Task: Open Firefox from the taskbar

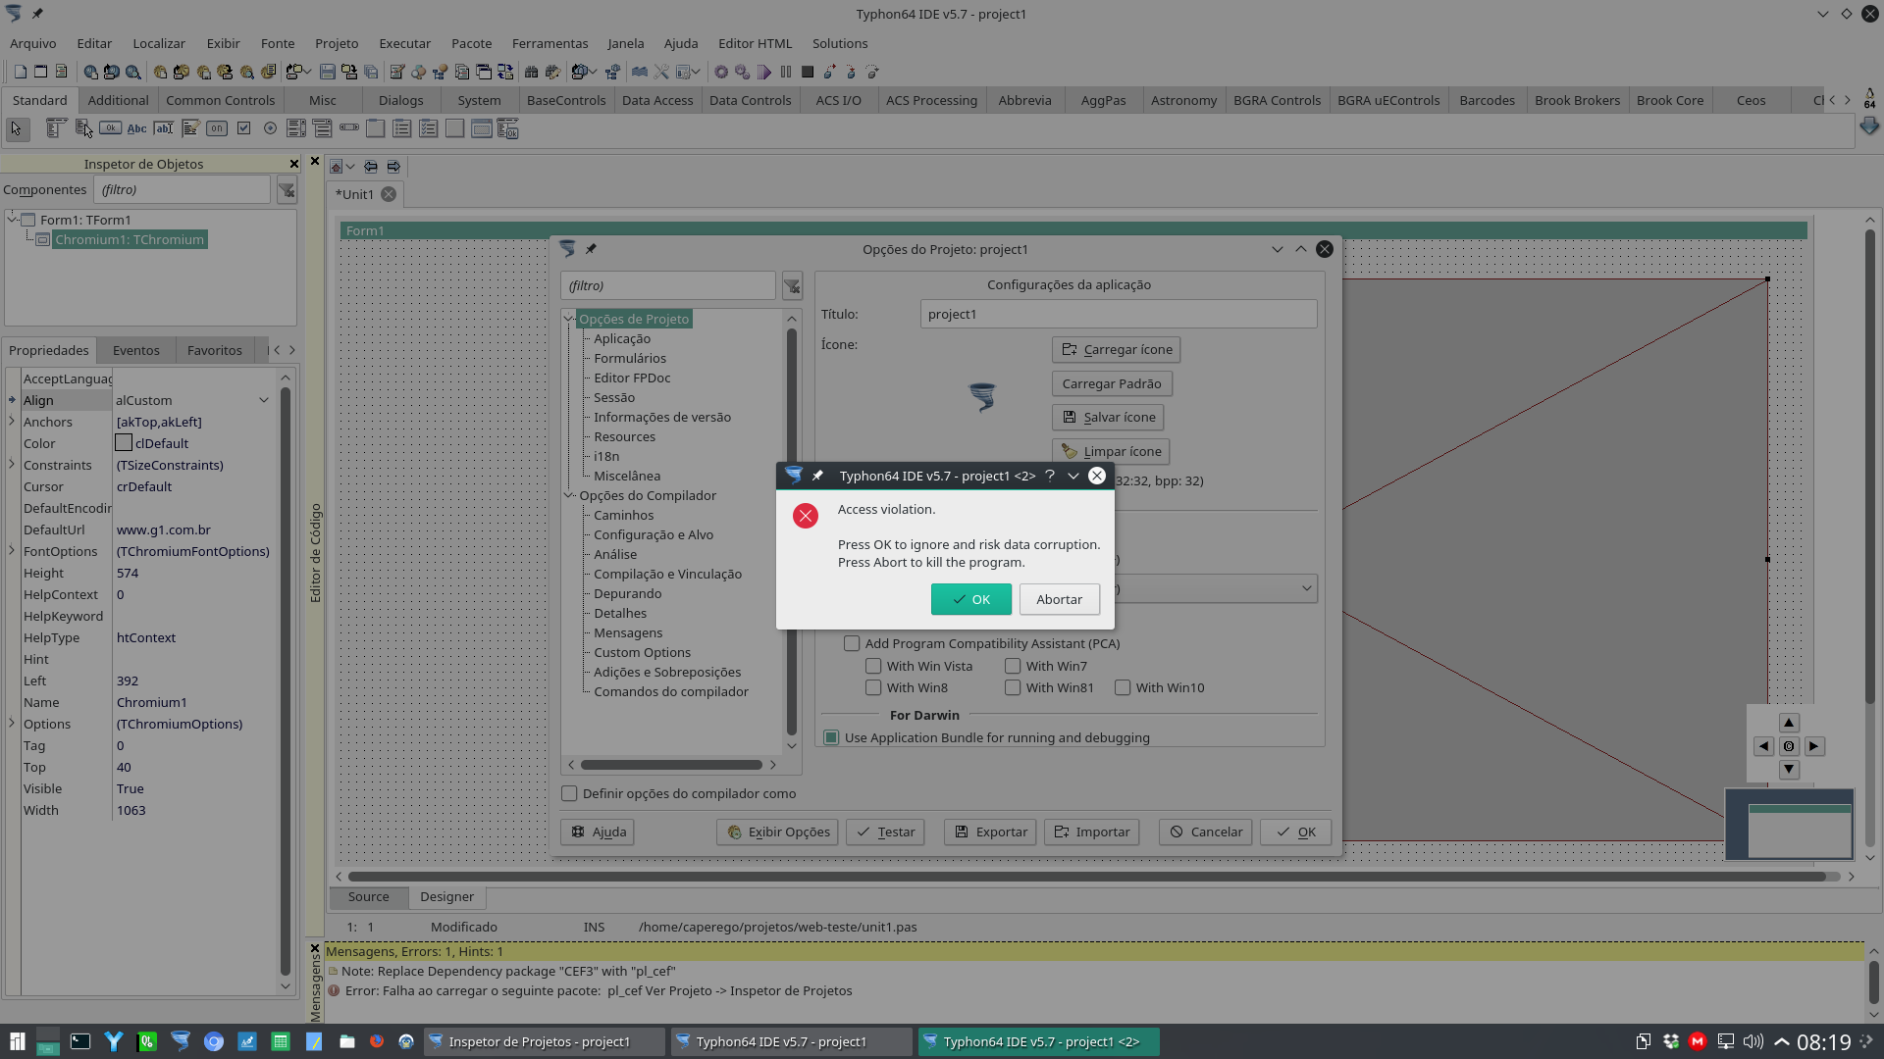Action: [x=377, y=1041]
